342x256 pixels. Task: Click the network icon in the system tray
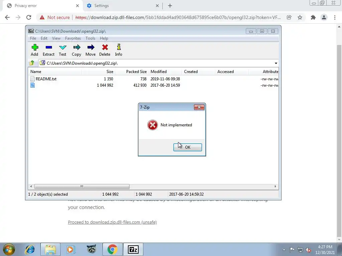pos(300,250)
